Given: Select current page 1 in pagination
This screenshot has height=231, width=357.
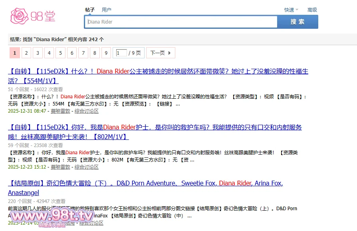Looking at the screenshot, I should (15, 53).
